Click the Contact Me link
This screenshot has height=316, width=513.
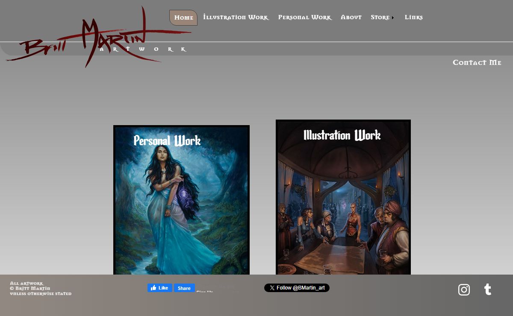pyautogui.click(x=477, y=63)
